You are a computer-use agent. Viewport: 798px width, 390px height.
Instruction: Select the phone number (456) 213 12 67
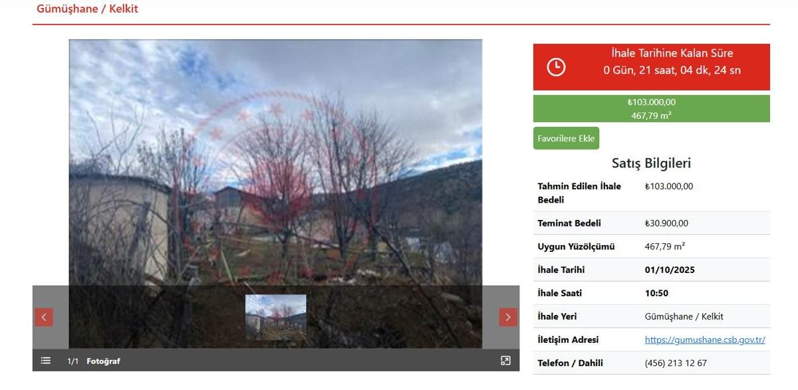676,363
